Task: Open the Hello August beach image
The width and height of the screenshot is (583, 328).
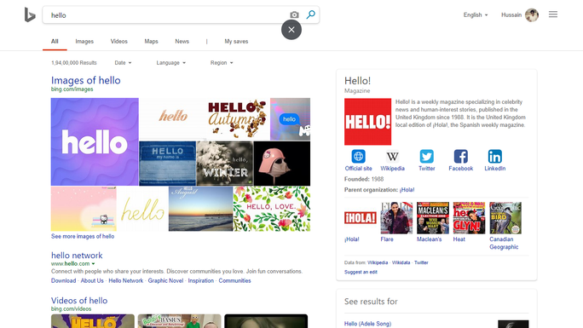Action: click(x=201, y=209)
